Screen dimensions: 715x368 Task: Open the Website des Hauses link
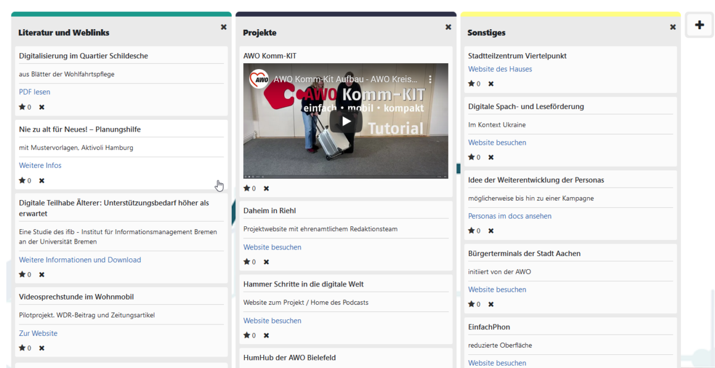[x=500, y=69]
